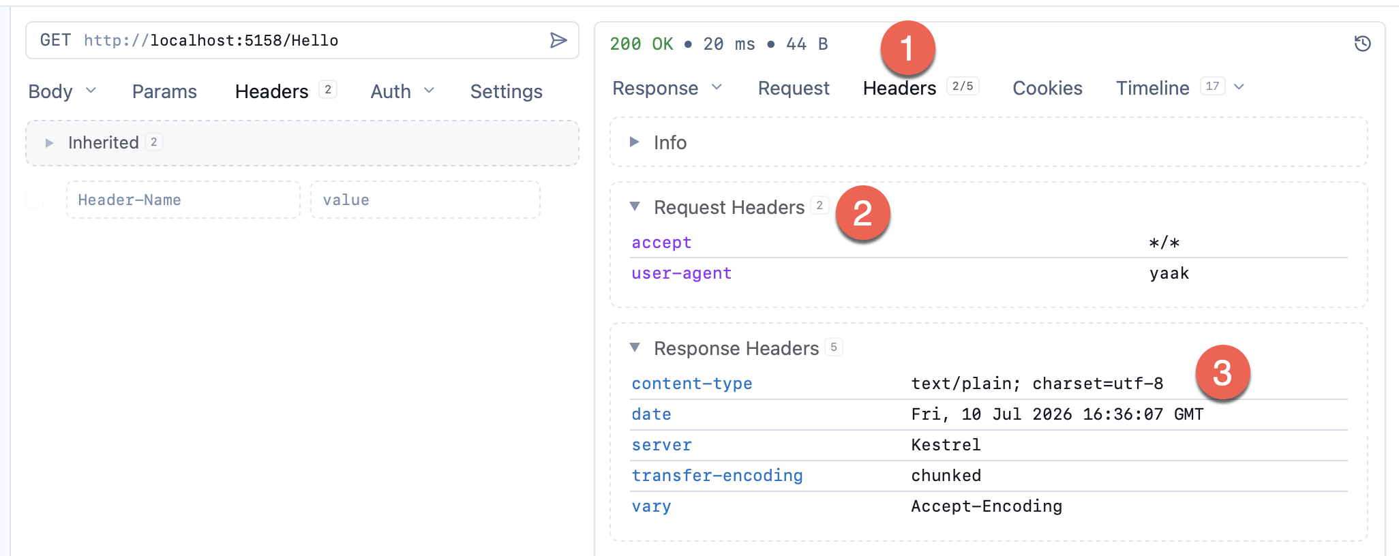Screen dimensions: 1399x556
Task: Send the request with the paper plane icon
Action: (558, 40)
